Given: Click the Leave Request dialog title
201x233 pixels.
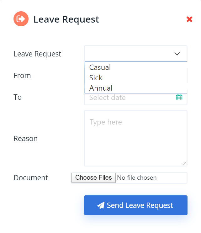Looking at the screenshot, I should pos(66,19).
